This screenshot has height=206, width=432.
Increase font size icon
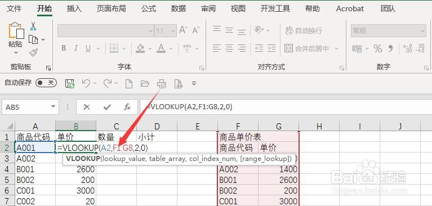point(183,30)
